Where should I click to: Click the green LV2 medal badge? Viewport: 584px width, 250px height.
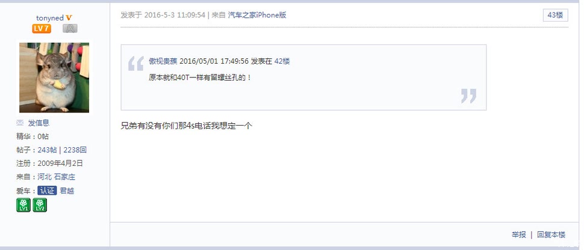tap(40, 205)
